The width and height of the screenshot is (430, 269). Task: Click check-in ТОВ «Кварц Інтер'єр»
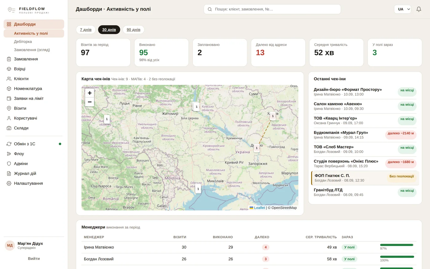click(x=365, y=121)
